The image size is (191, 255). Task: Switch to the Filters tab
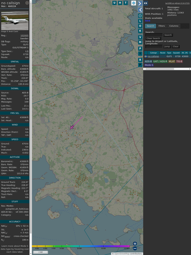162,26
